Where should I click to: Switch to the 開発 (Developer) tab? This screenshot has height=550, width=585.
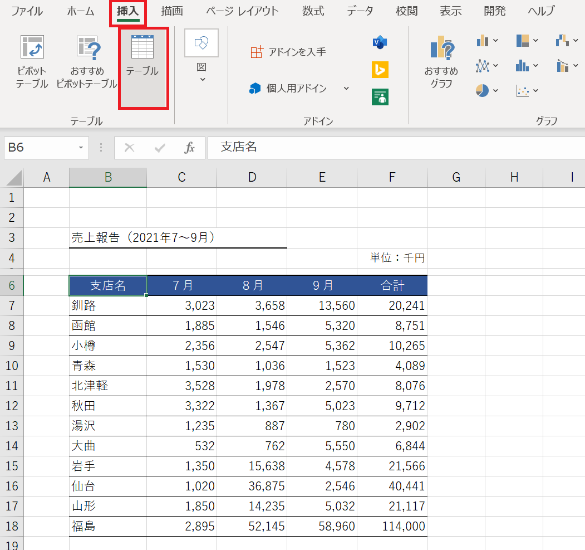tap(495, 11)
